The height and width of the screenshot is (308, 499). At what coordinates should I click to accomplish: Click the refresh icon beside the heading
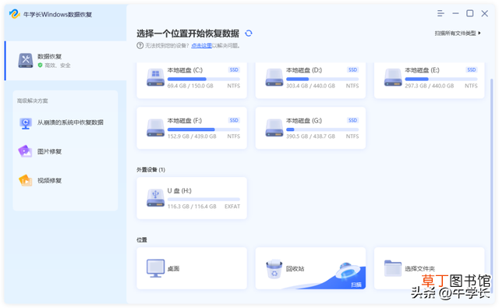249,33
